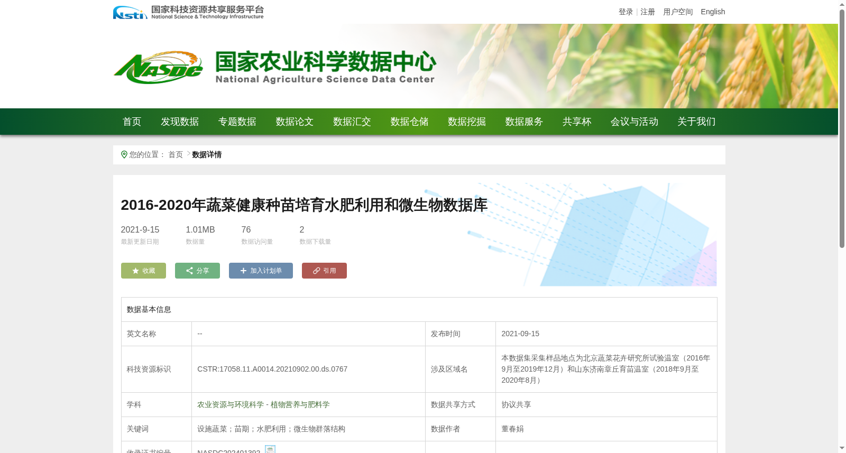The image size is (846, 453).
Task: Open 农业资源与环境科学 - 植物营养与肥料学 subject link
Action: 263,404
